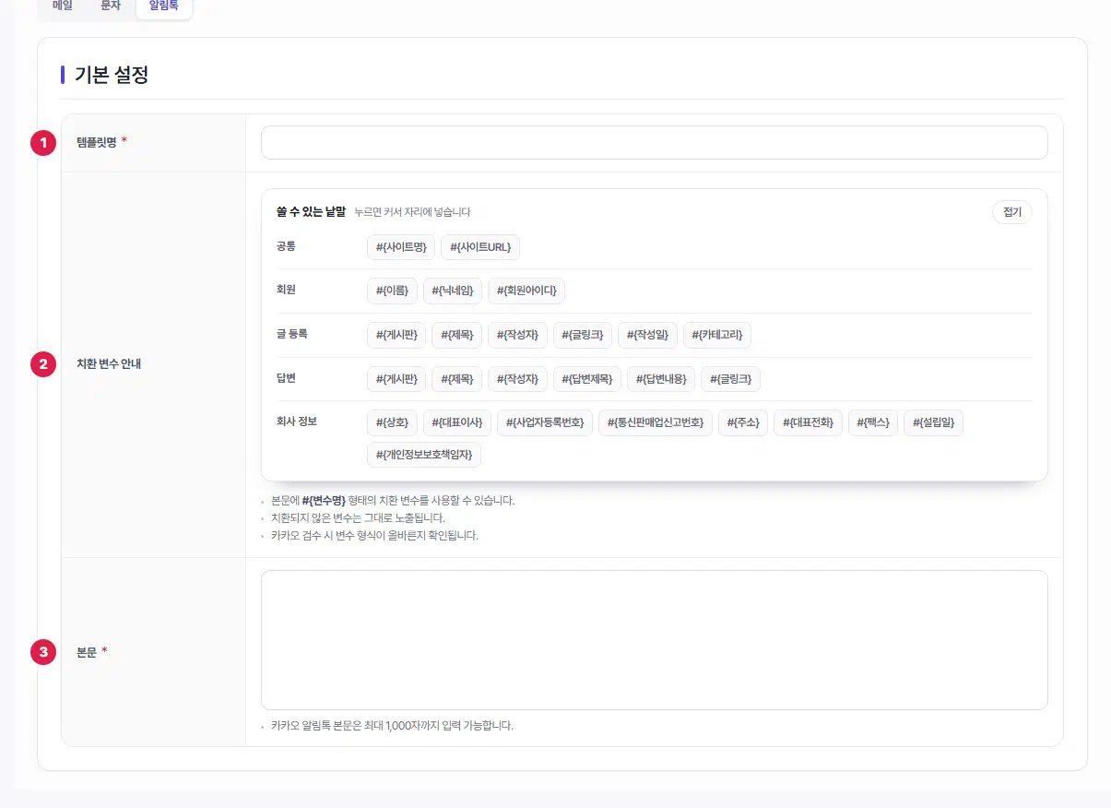The height and width of the screenshot is (808, 1111).
Task: Insert #{게시판} in the 답변 row
Action: 396,379
